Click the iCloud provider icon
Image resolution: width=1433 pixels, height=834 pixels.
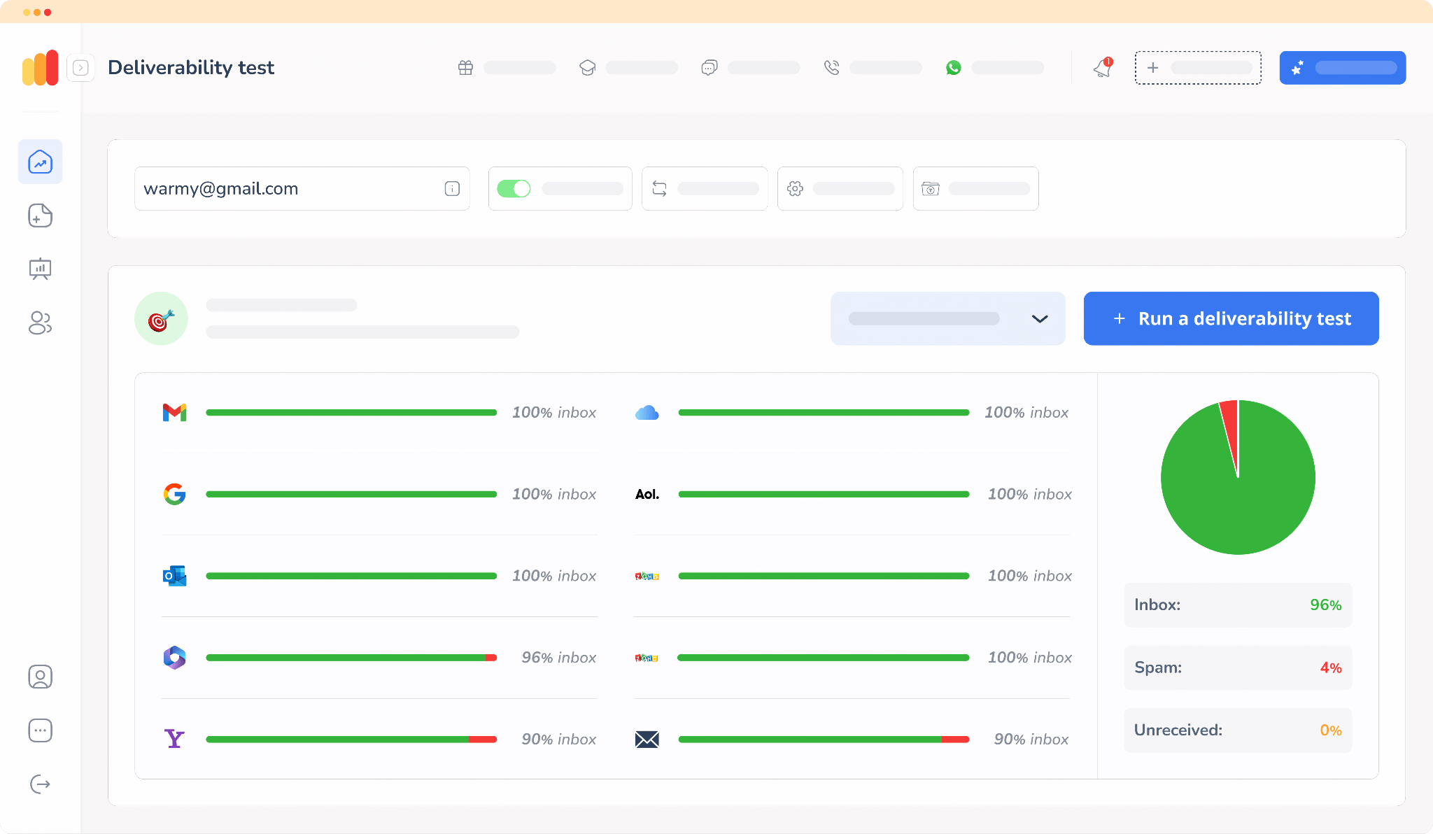[x=647, y=413]
